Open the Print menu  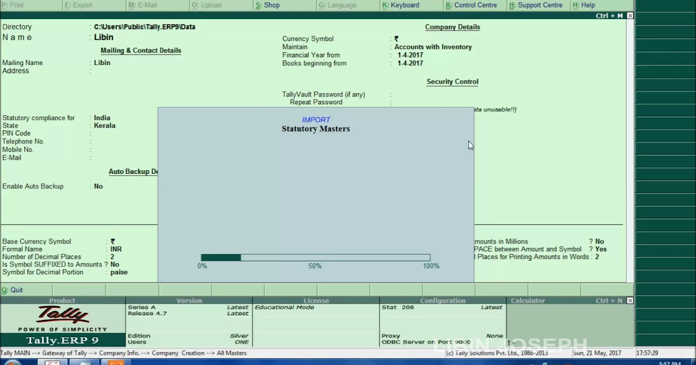coord(14,5)
